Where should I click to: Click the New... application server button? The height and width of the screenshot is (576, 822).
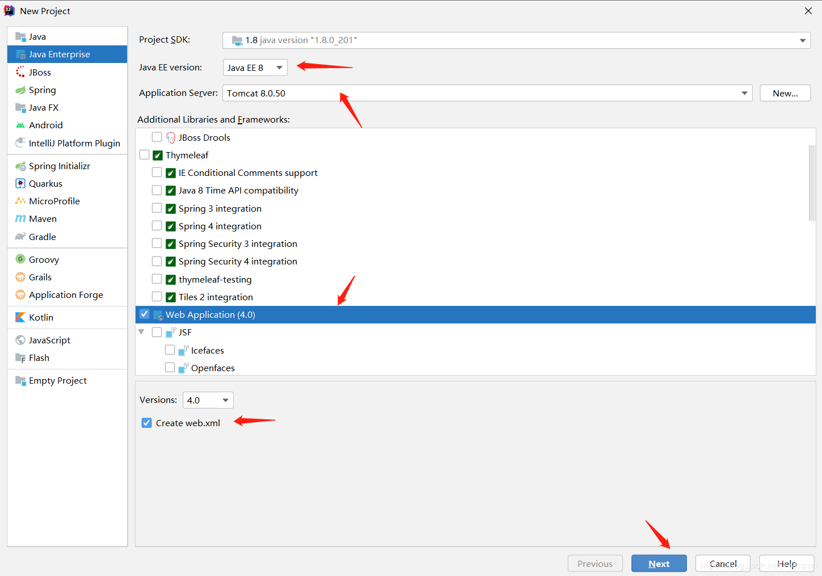[x=785, y=93]
